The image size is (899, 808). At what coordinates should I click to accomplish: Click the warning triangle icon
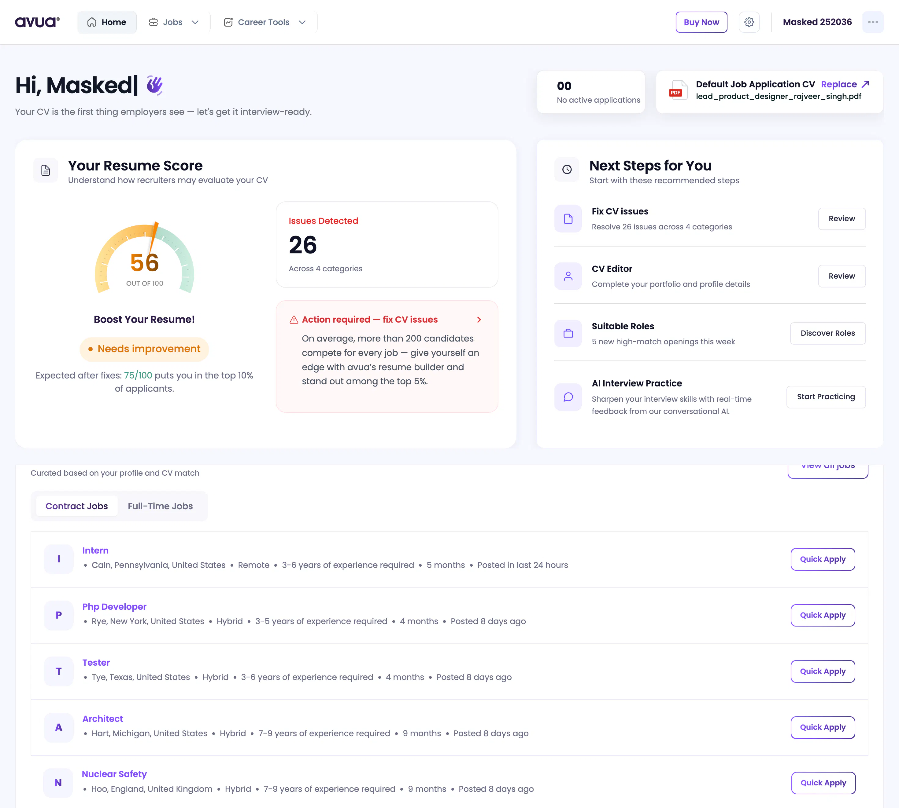[294, 320]
